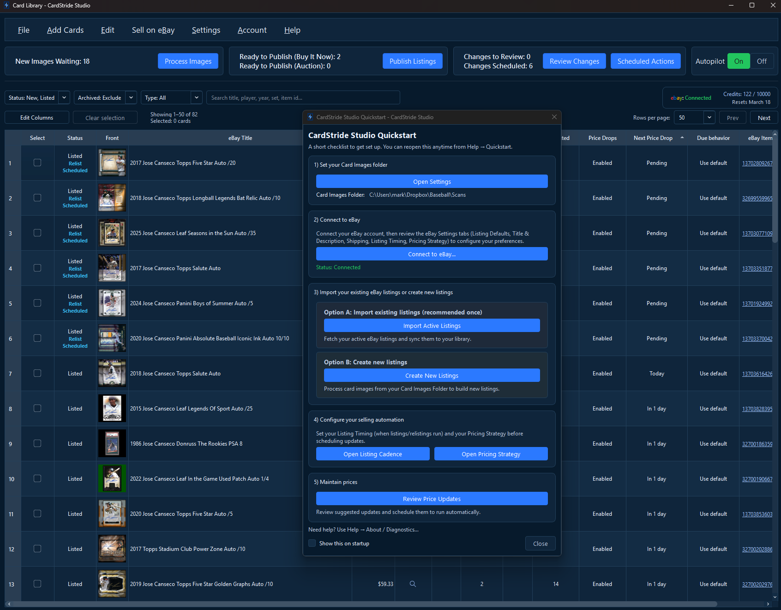Expand the Rows per page dropdown
The height and width of the screenshot is (610, 781).
coord(709,118)
